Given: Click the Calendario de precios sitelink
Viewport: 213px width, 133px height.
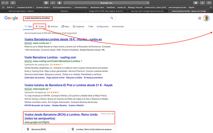Looking at the screenshot, I should coord(34,78).
